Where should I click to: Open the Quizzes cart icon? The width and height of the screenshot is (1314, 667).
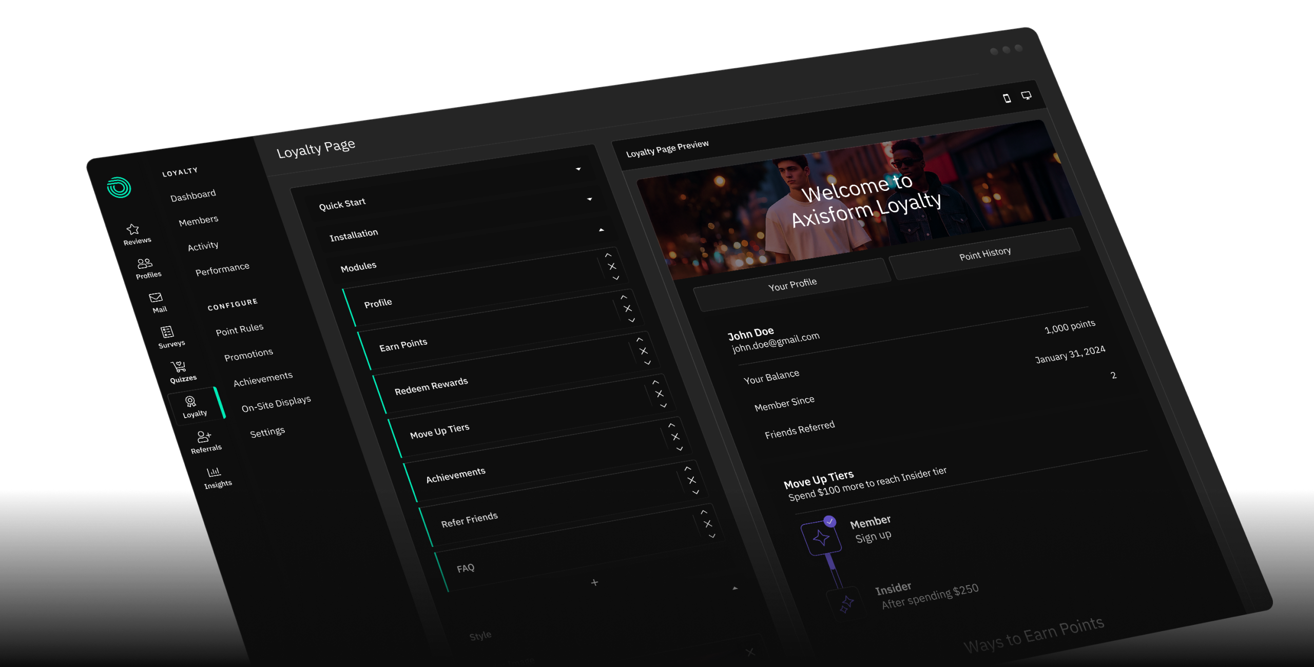179,366
